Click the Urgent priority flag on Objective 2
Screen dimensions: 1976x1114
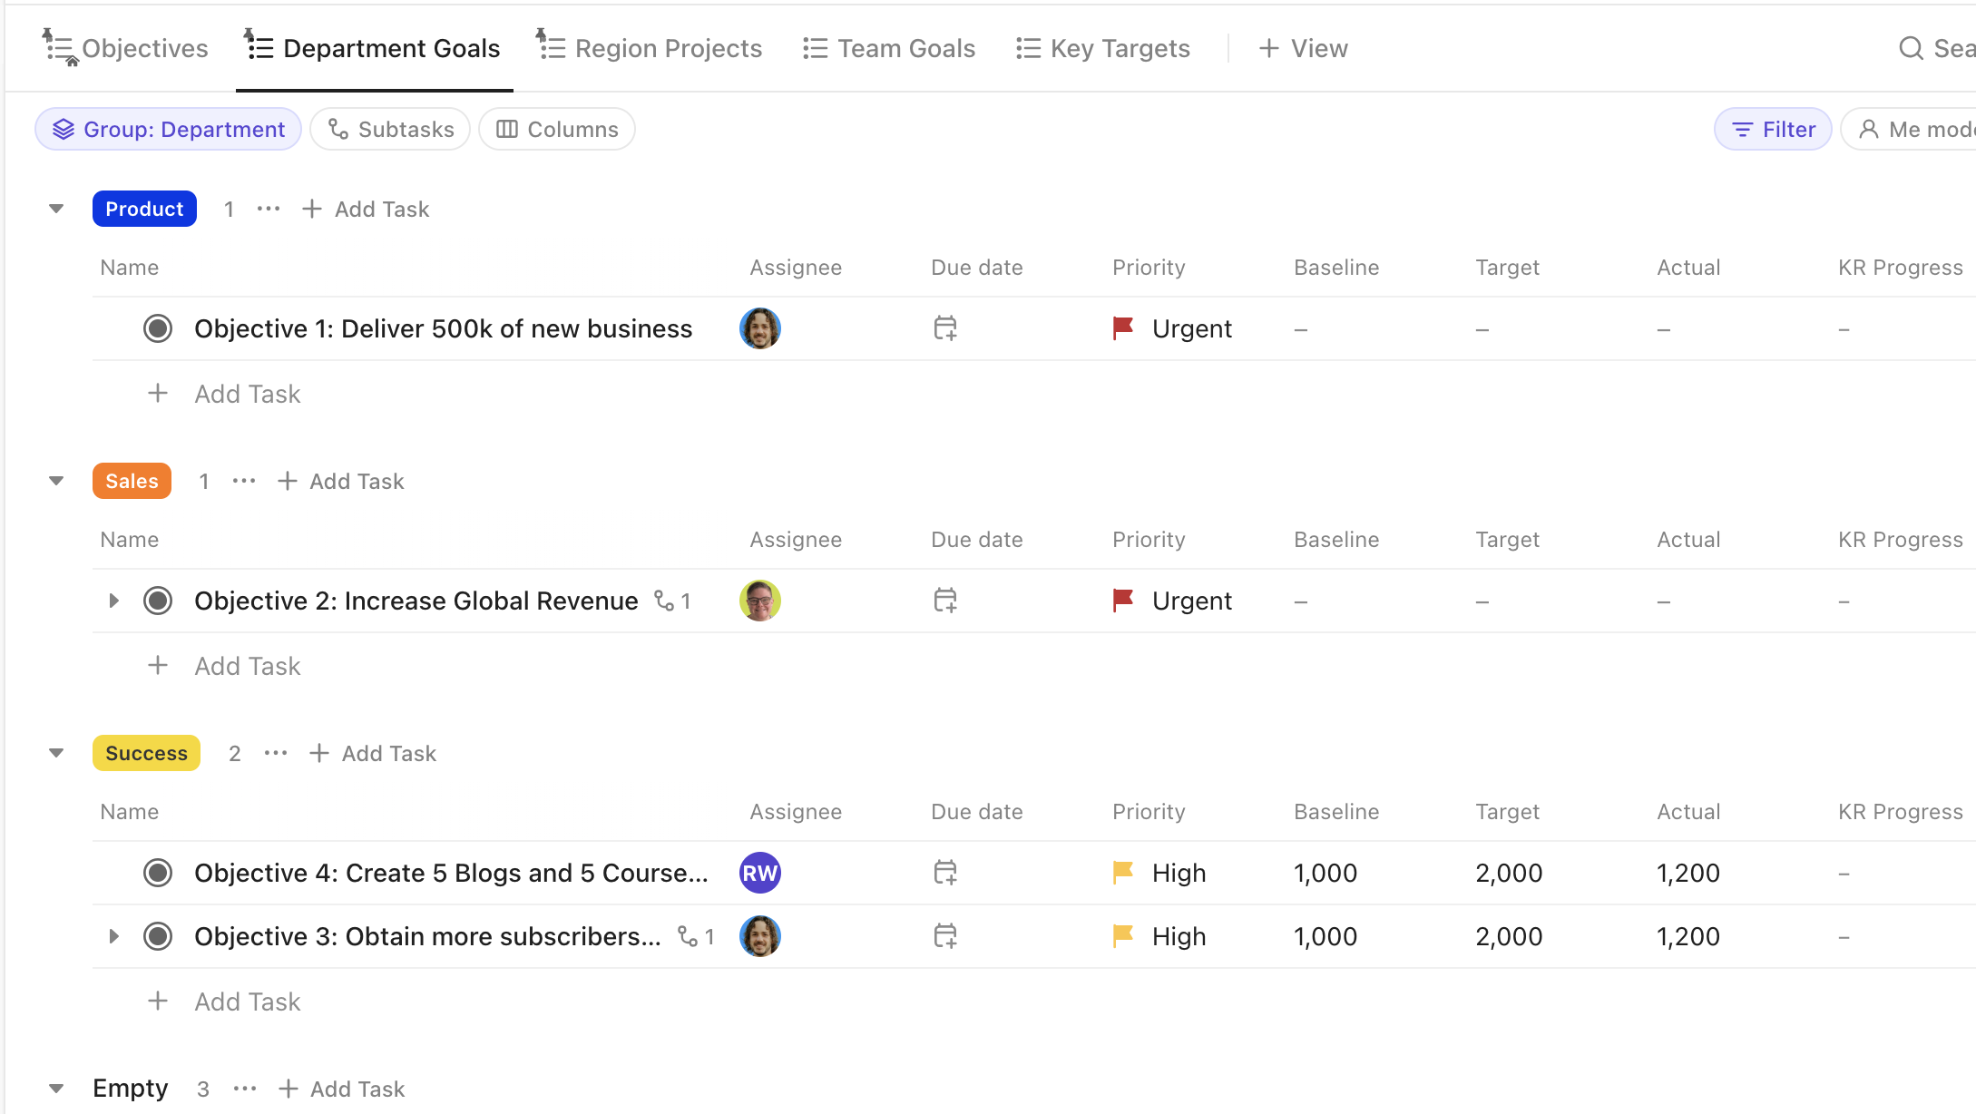coord(1122,600)
